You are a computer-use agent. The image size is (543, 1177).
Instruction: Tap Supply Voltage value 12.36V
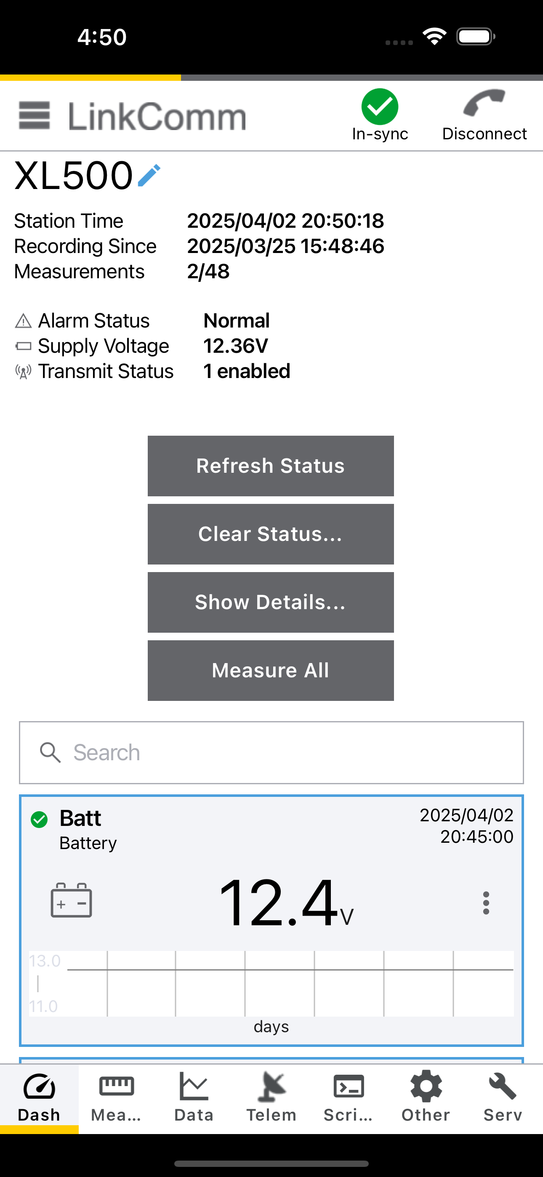pos(235,346)
